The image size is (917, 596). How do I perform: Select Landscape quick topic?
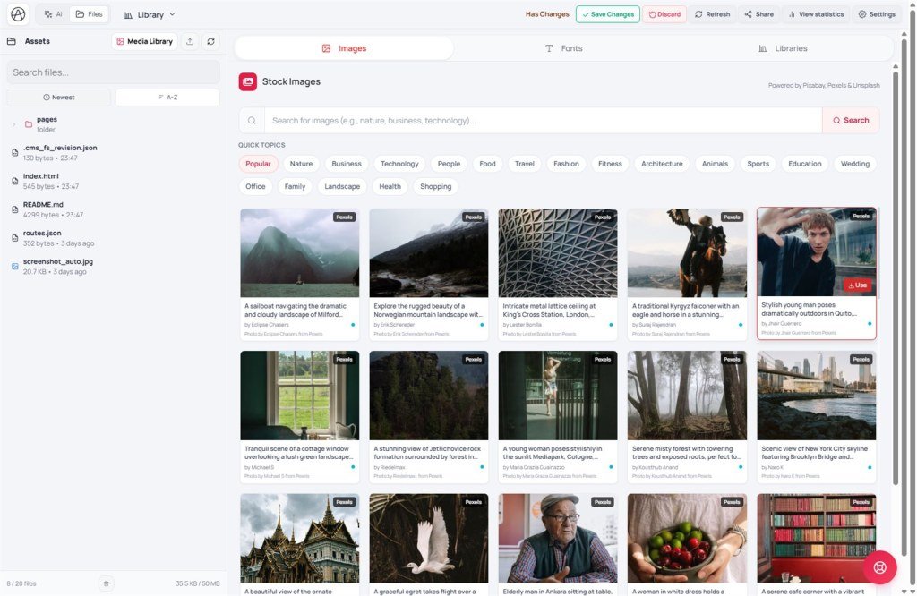(342, 186)
